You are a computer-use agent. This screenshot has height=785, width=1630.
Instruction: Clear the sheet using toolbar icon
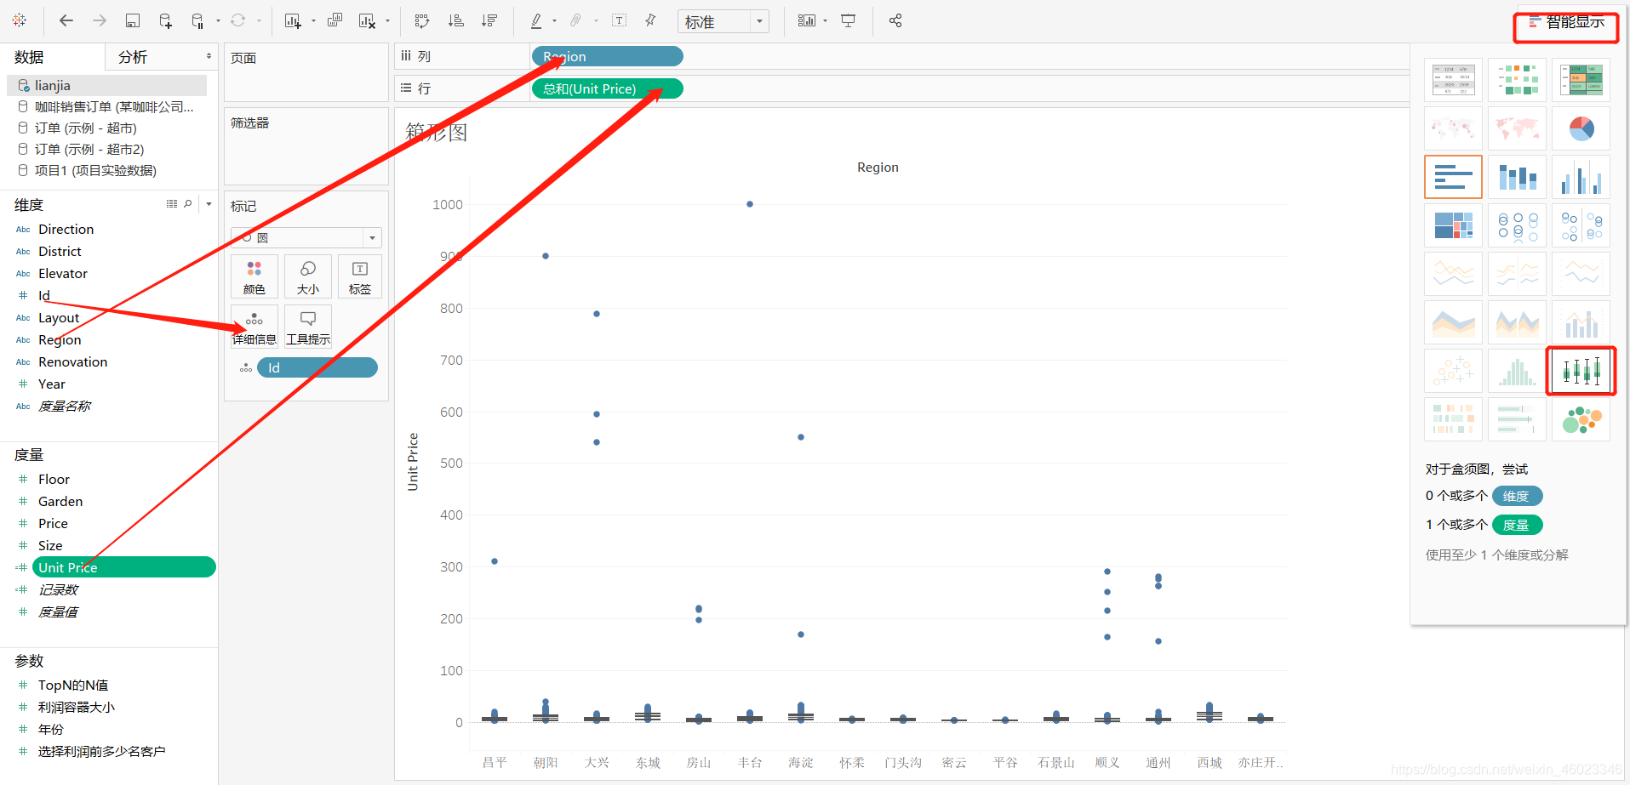(x=367, y=20)
